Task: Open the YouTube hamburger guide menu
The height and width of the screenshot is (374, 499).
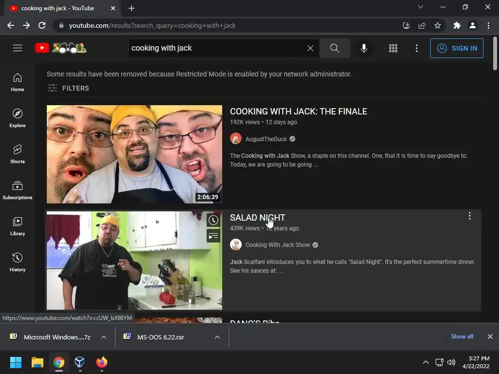Action: coord(18,48)
